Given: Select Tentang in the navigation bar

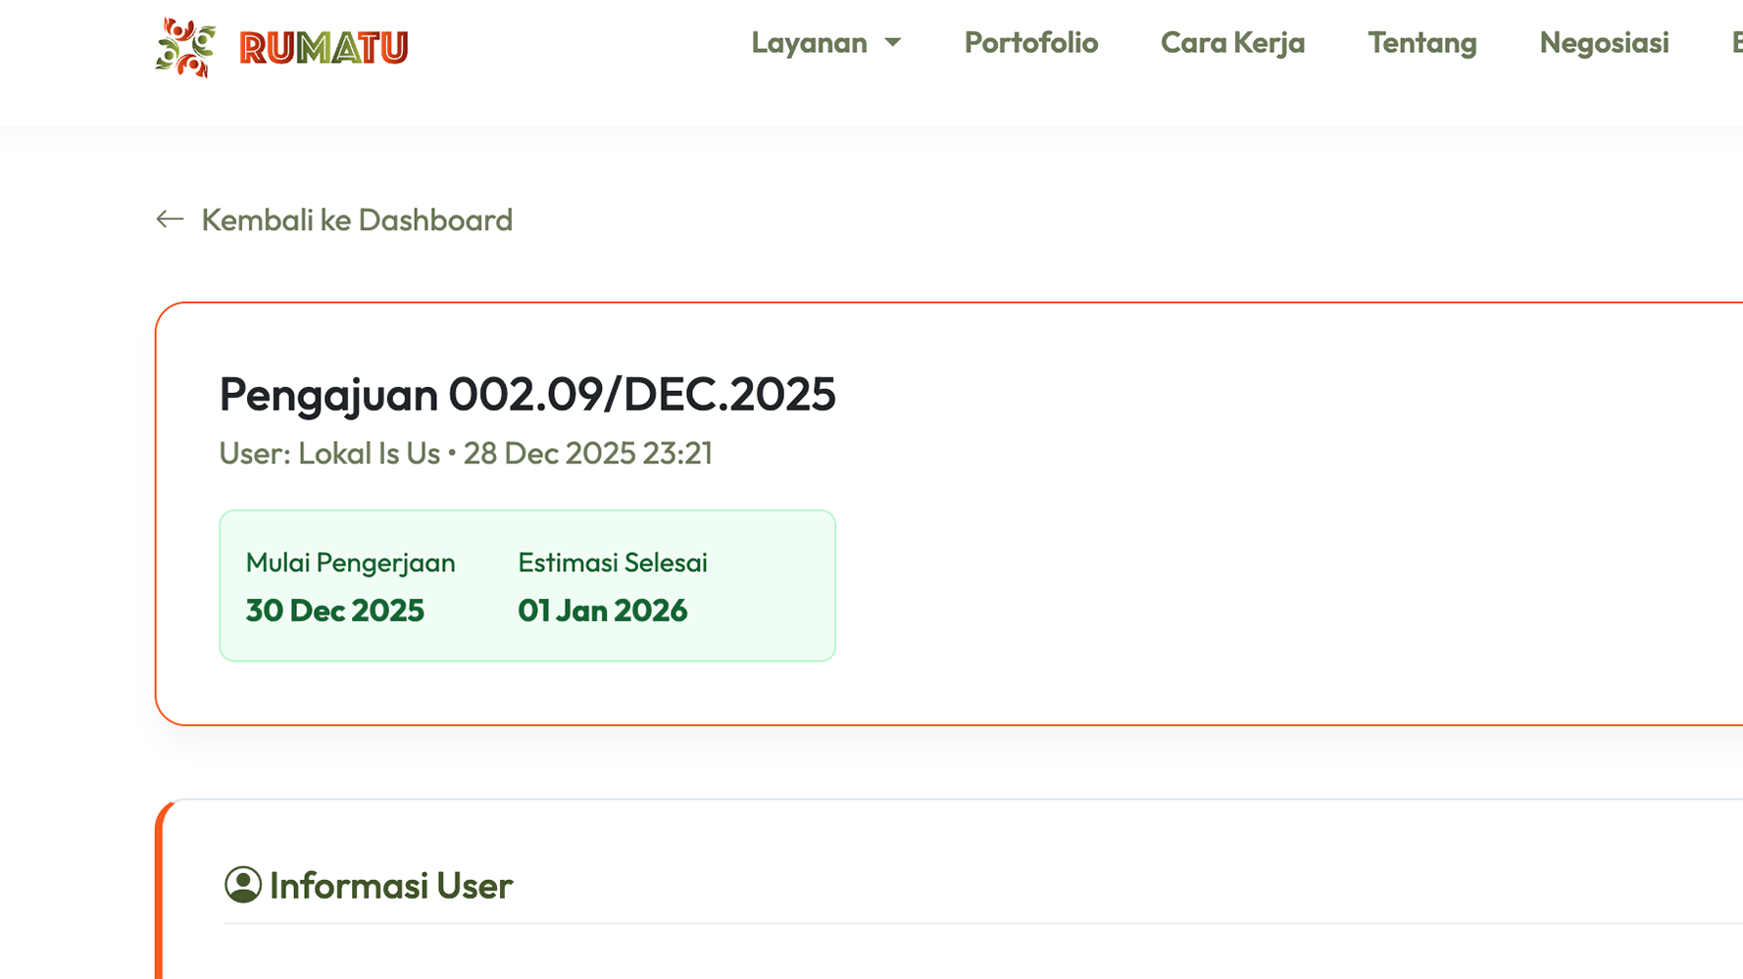Looking at the screenshot, I should 1421,43.
